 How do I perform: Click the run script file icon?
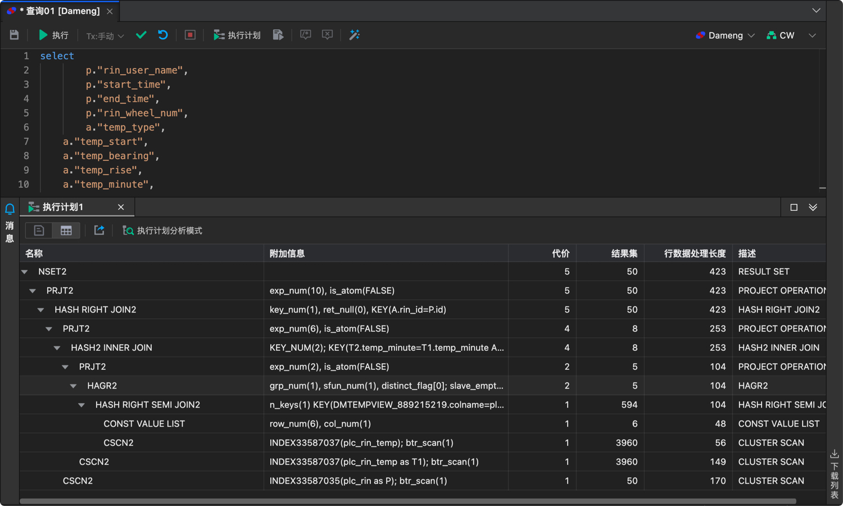pos(278,35)
